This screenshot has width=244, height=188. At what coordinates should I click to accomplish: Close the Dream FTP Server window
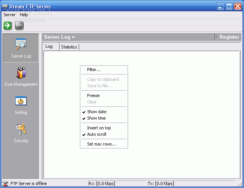(x=238, y=6)
